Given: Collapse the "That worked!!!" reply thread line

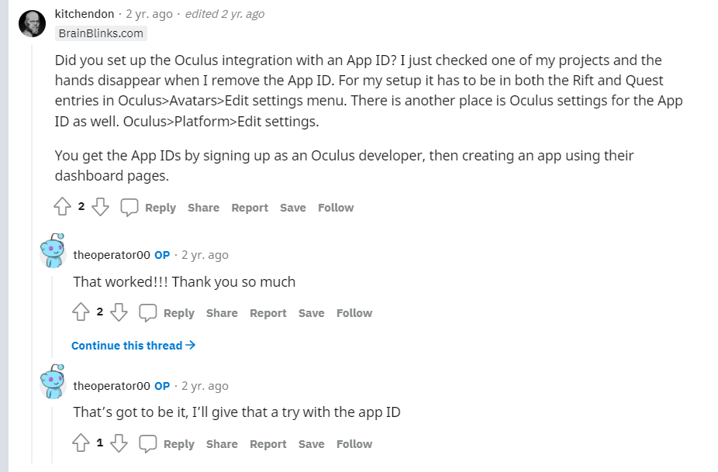Looking at the screenshot, I should point(52,317).
